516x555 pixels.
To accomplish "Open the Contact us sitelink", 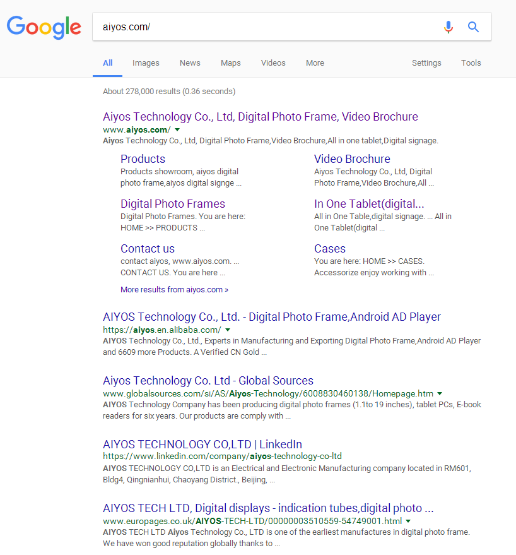I will [148, 249].
